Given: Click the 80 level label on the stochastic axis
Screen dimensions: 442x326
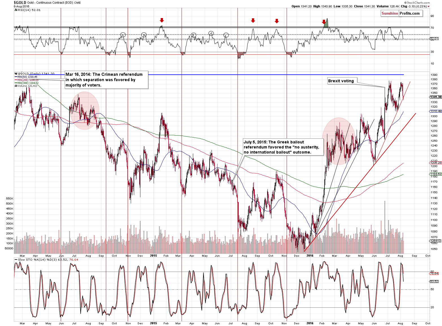Looking at the screenshot, I should tap(432, 272).
